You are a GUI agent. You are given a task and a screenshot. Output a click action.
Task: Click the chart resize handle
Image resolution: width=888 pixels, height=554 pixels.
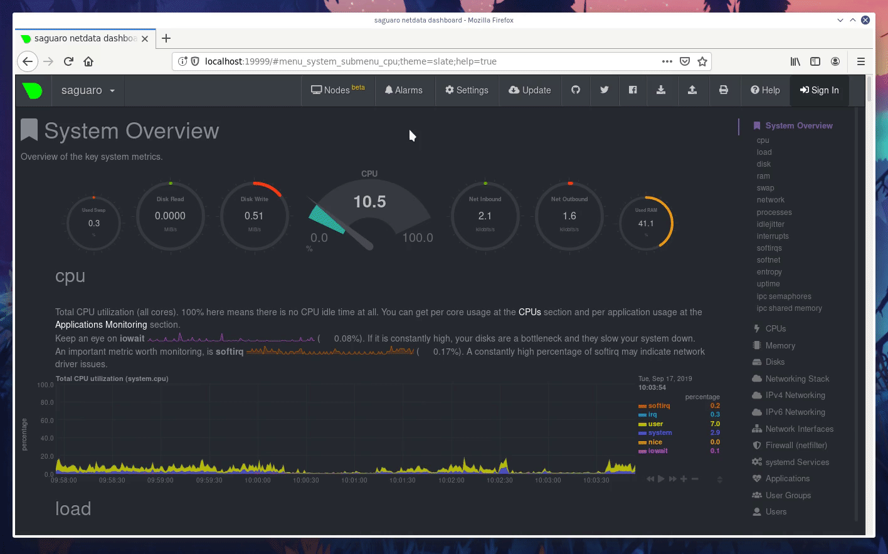pos(720,479)
